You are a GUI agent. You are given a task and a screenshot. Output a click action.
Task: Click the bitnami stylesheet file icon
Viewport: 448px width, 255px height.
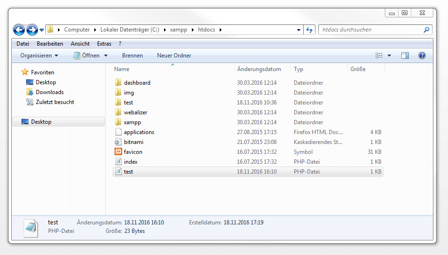118,142
